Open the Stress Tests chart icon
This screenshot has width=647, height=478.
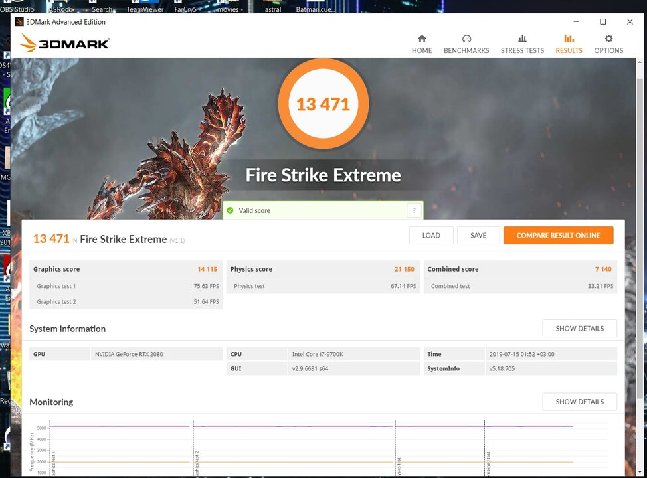pos(522,39)
